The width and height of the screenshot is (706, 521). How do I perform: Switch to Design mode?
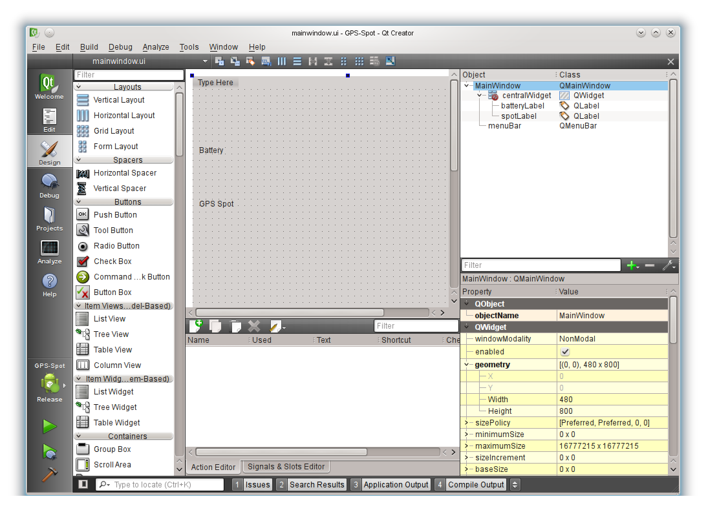click(49, 152)
